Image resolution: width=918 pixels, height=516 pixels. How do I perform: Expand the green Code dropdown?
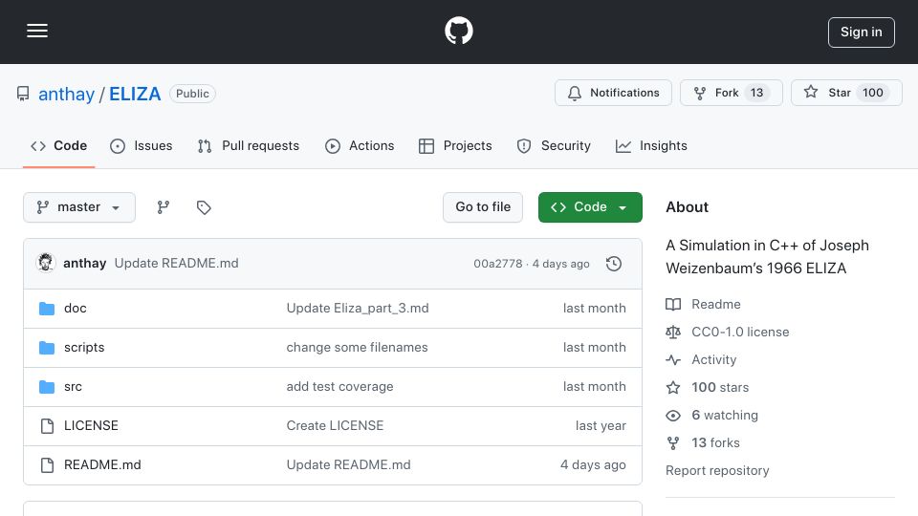[x=590, y=207]
